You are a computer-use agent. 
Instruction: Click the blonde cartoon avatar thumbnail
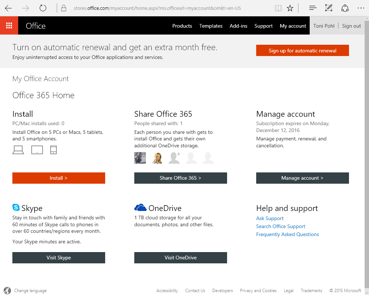(x=158, y=158)
